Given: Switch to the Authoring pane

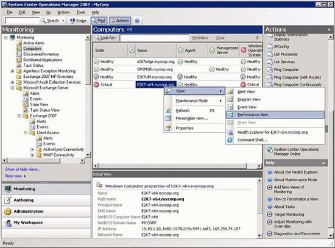Looking at the screenshot, I should click(x=46, y=200).
